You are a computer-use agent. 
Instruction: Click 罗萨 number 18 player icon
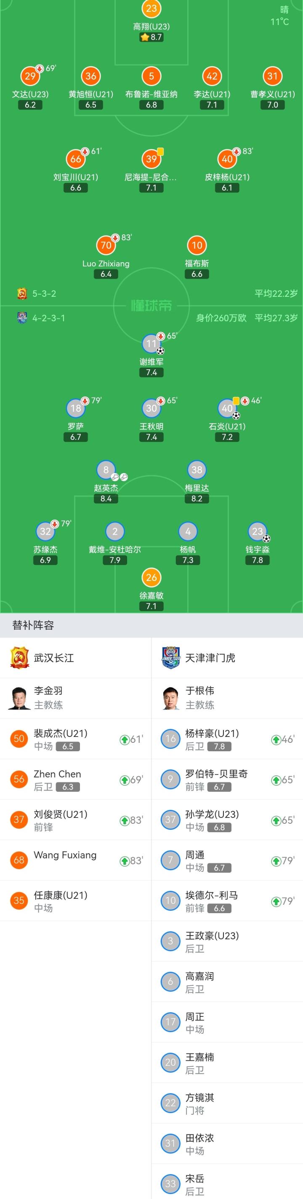pyautogui.click(x=76, y=408)
